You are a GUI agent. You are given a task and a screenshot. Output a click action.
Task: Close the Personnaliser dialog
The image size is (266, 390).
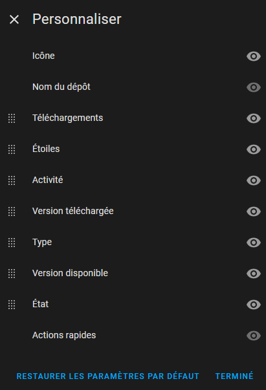coord(14,19)
